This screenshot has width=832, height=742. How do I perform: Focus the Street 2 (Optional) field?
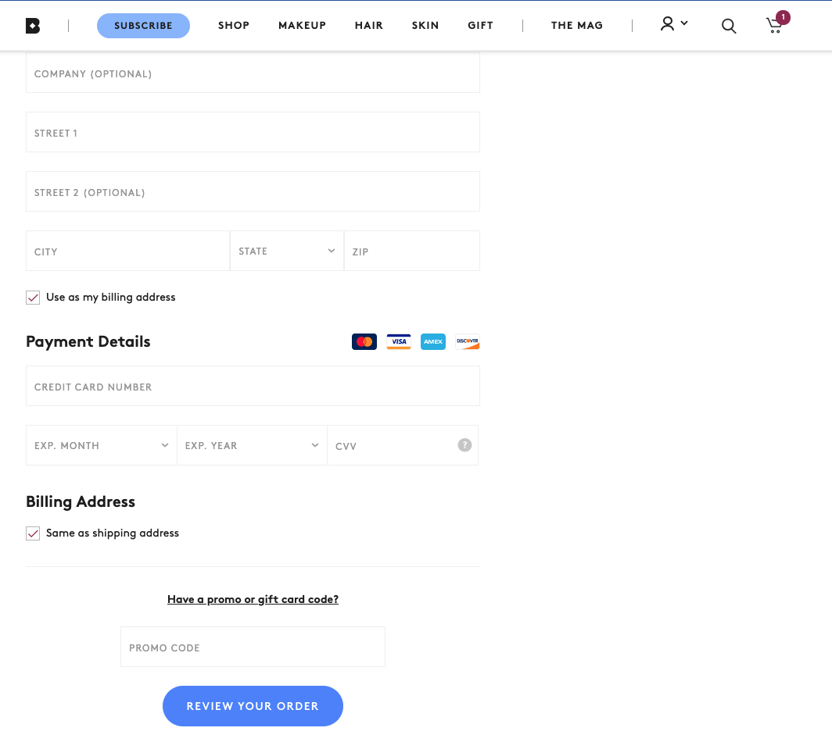pos(253,191)
